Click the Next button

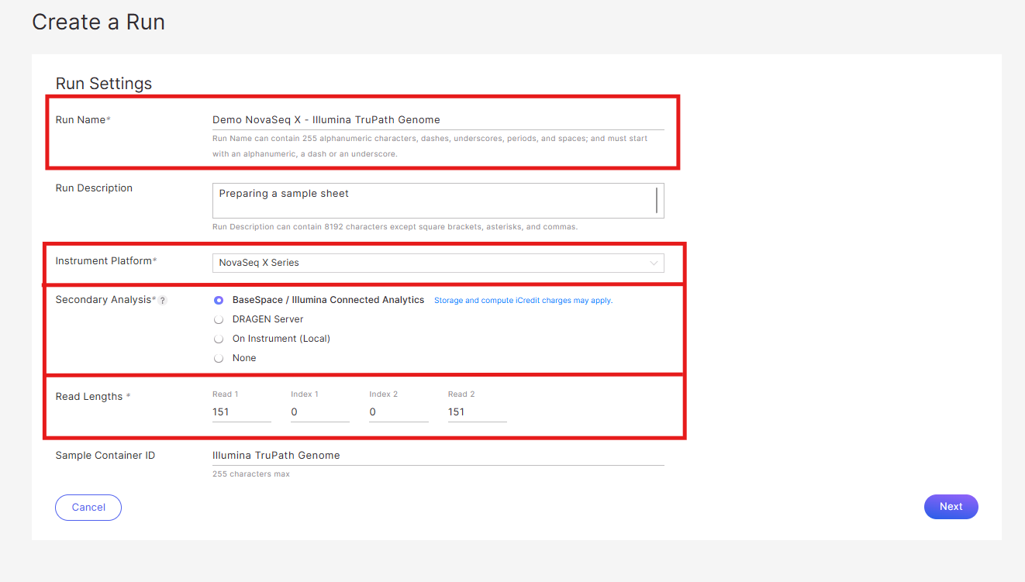point(951,507)
